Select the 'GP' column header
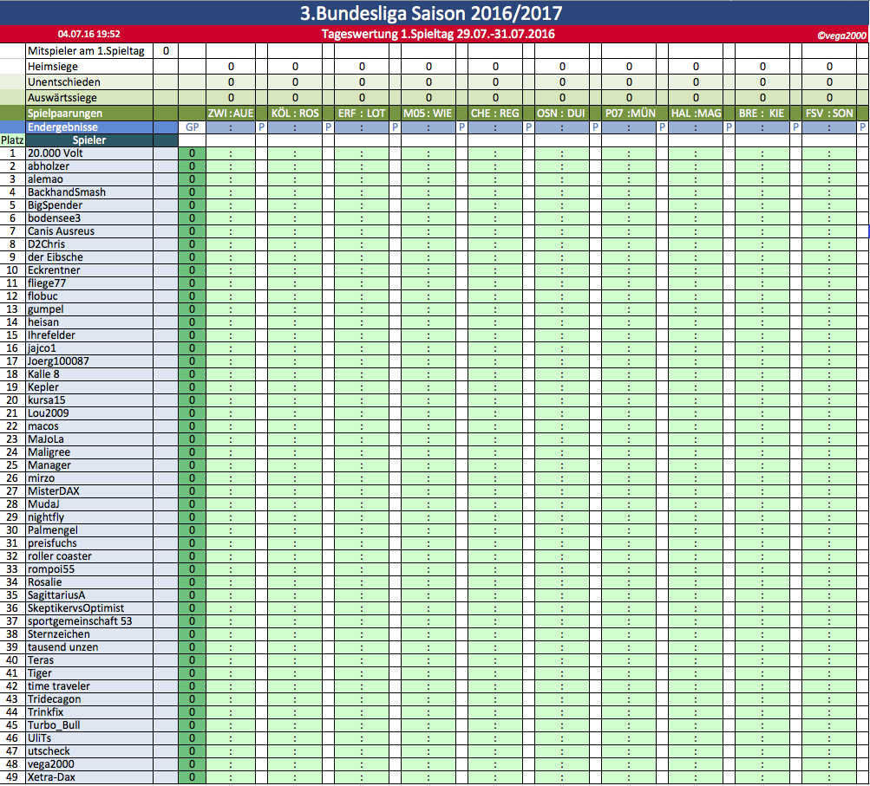This screenshot has height=786, width=870. [192, 127]
